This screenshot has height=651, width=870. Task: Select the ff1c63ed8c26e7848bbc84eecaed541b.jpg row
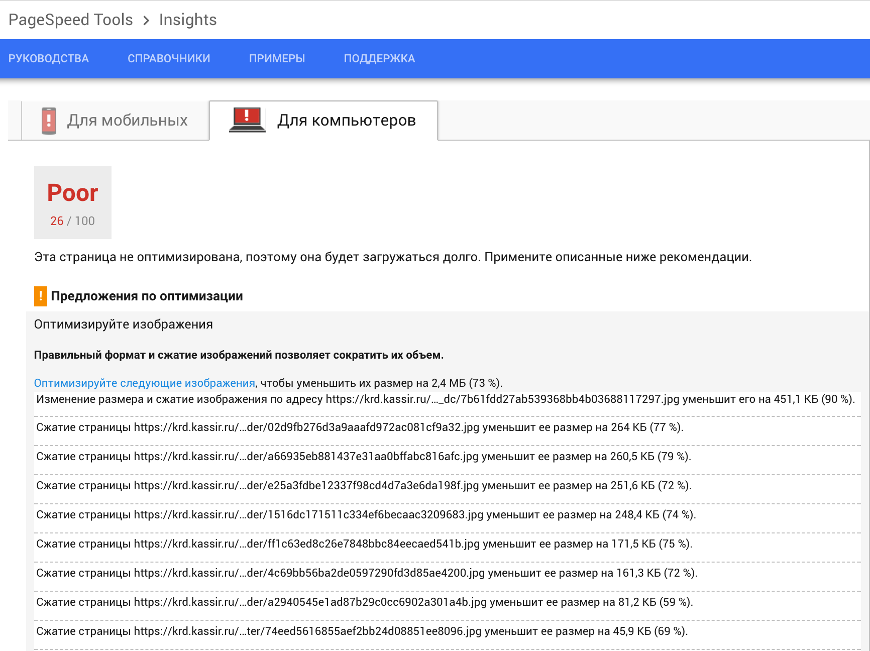[x=447, y=548]
